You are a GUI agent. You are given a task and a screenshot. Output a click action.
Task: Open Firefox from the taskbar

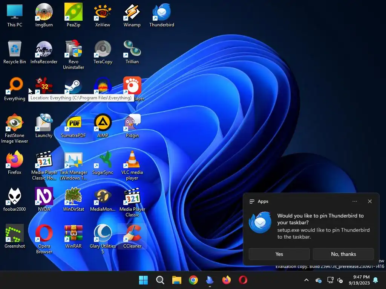[x=227, y=280]
